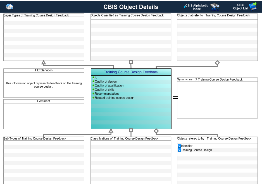Click the blue icon next to Training Course Design
262x187 pixels.
point(179,150)
